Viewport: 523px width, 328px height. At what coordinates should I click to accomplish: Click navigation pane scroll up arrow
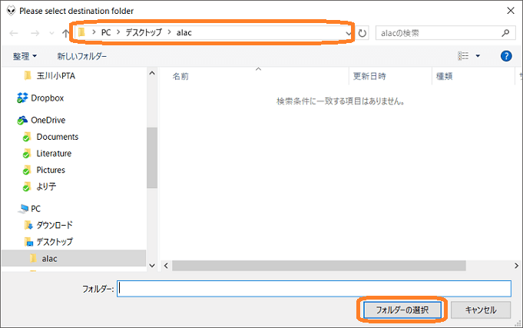pyautogui.click(x=152, y=73)
